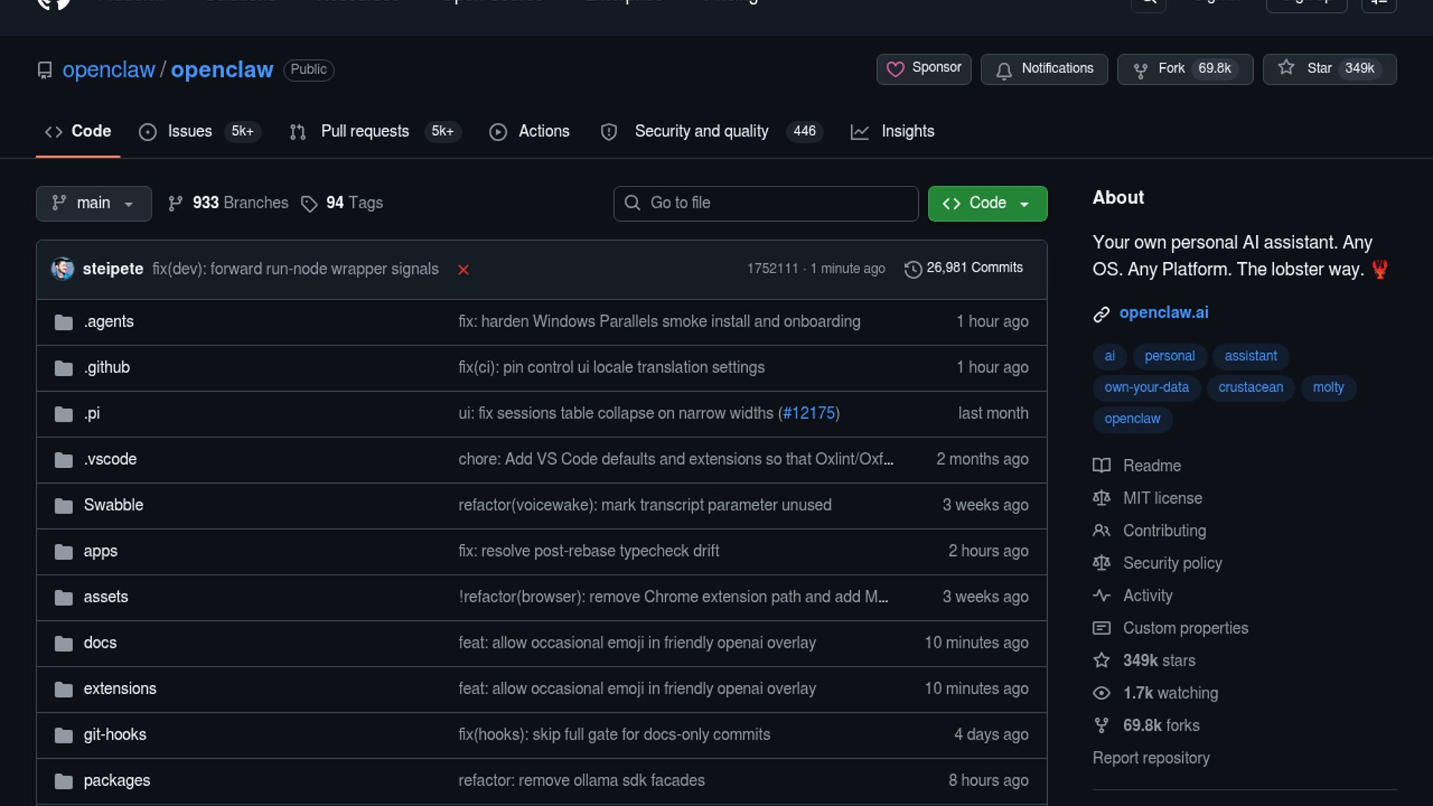Click the failed status red X icon

(463, 269)
